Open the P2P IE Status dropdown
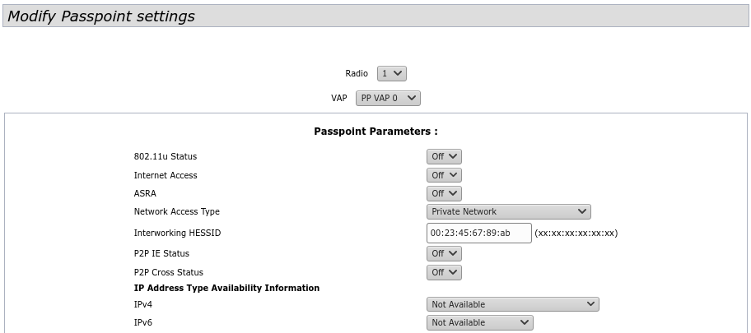 pyautogui.click(x=444, y=254)
